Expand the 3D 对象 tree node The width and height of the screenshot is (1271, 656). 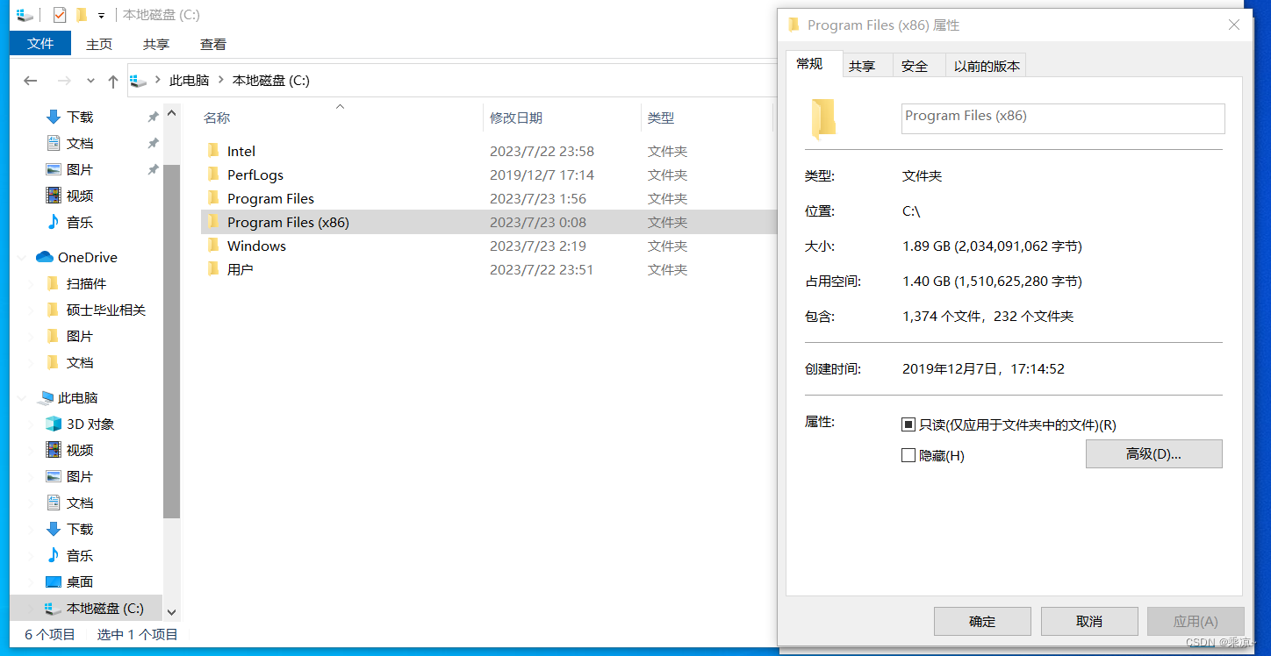tap(32, 424)
